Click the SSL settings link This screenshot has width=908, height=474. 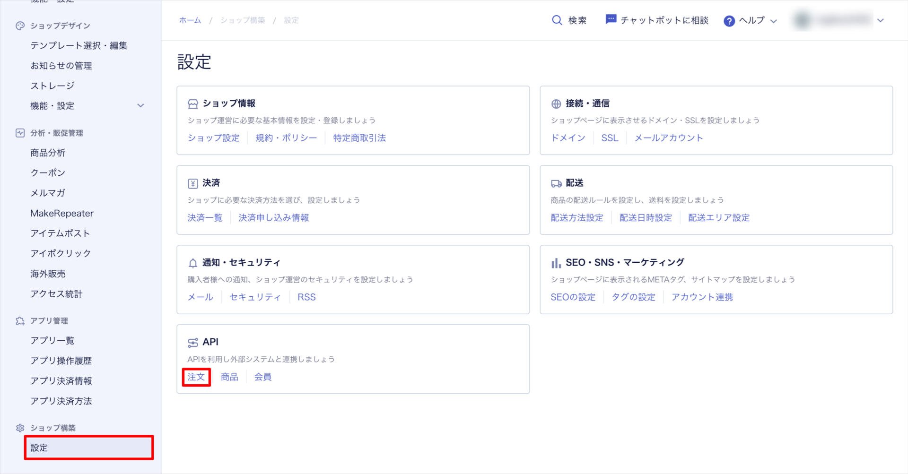(610, 138)
